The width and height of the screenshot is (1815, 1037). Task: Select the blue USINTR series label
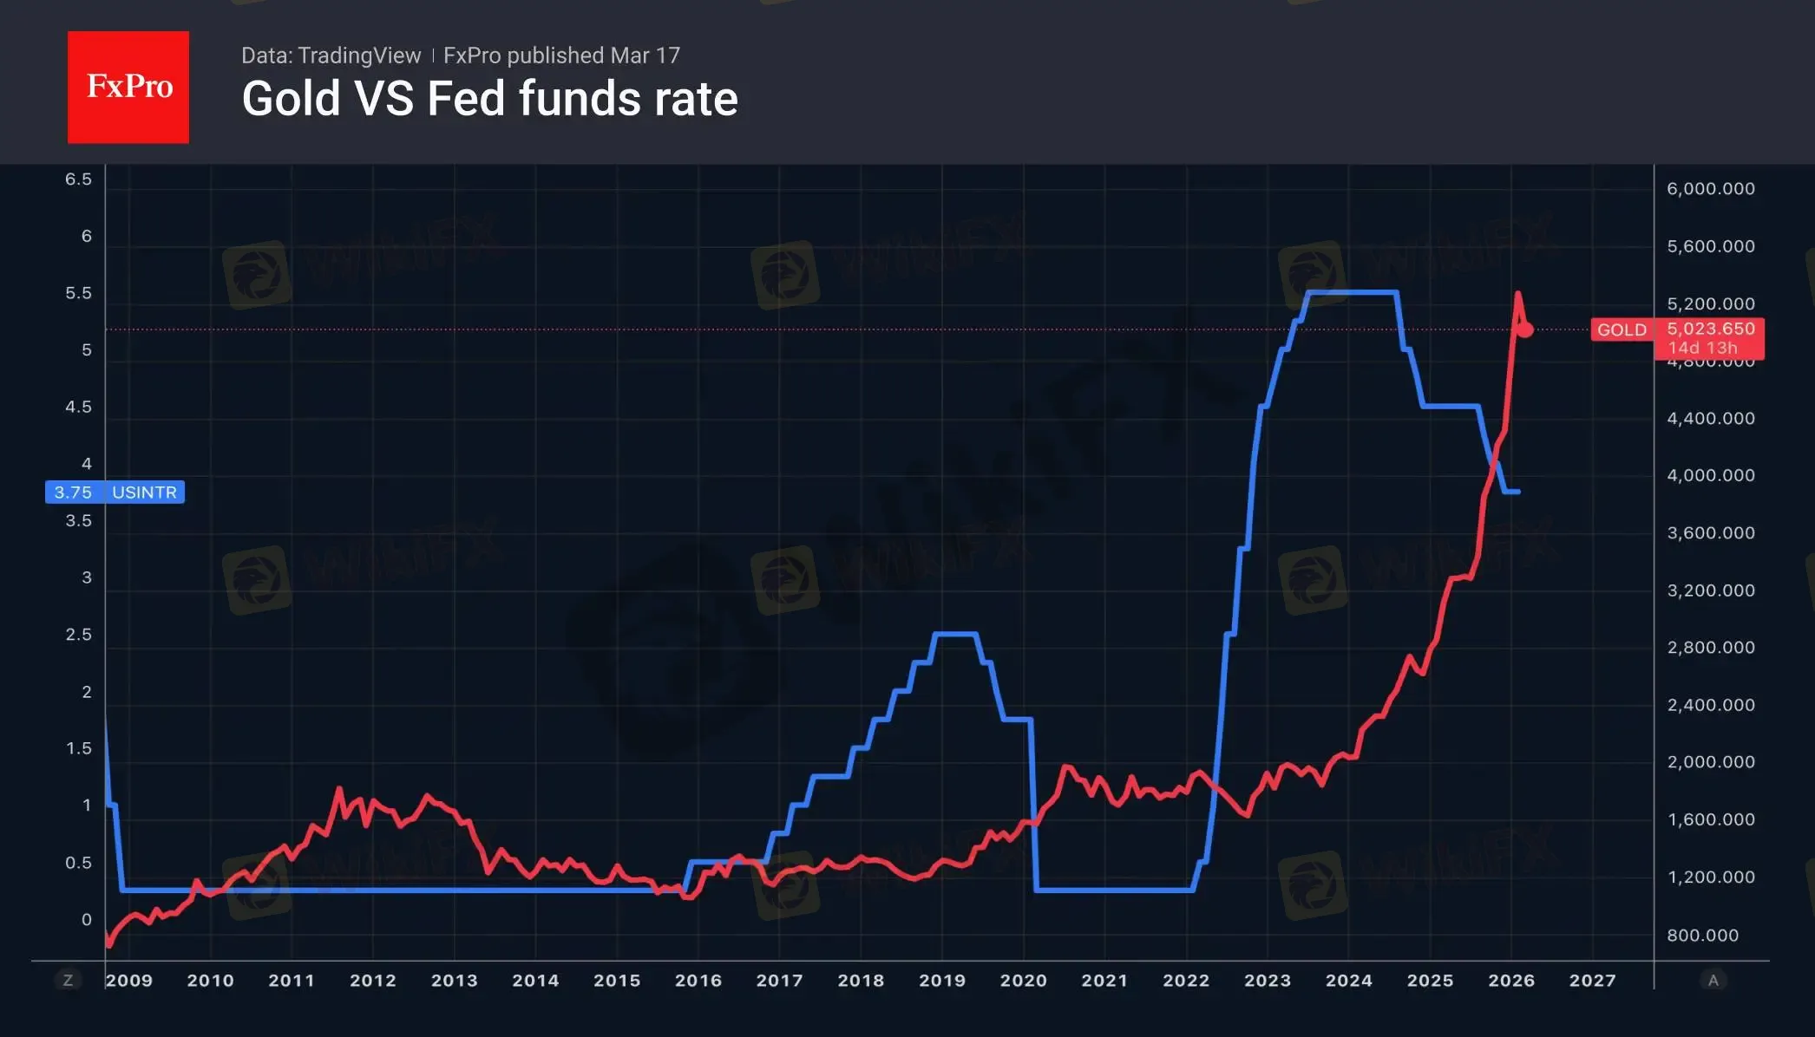[144, 492]
